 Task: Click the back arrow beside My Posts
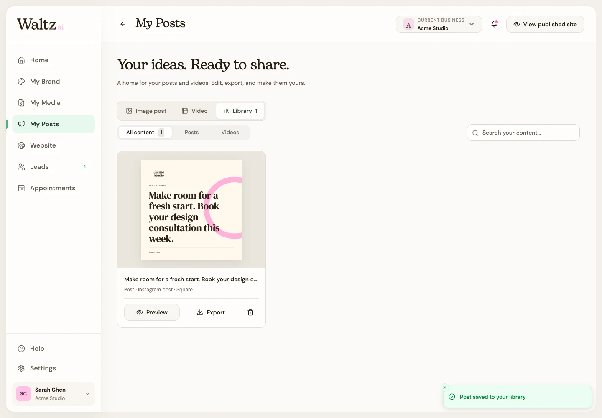(x=123, y=24)
